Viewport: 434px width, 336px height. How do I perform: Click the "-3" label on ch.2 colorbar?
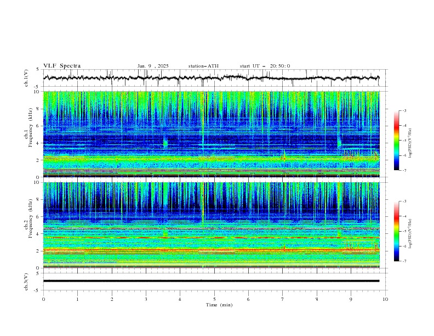tap(404, 201)
